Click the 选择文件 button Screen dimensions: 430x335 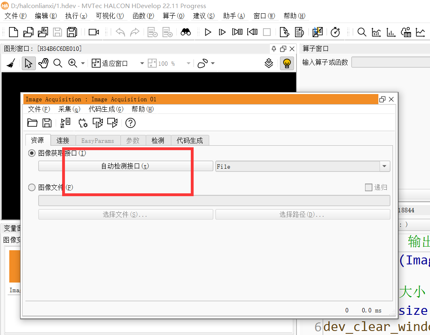point(125,214)
